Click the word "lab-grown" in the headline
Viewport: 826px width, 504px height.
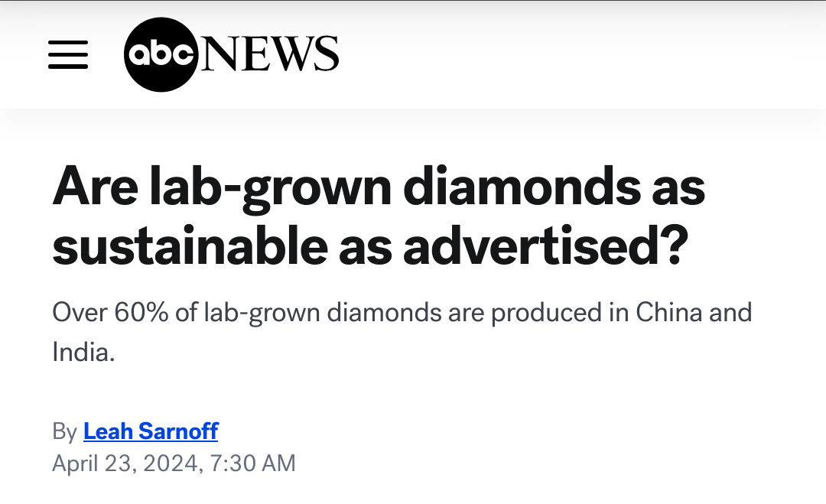coord(270,188)
